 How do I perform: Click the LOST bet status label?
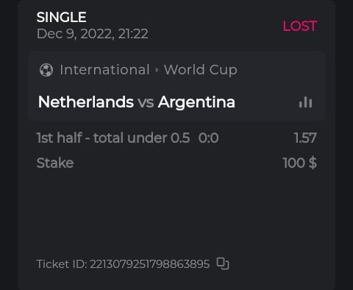coord(300,26)
